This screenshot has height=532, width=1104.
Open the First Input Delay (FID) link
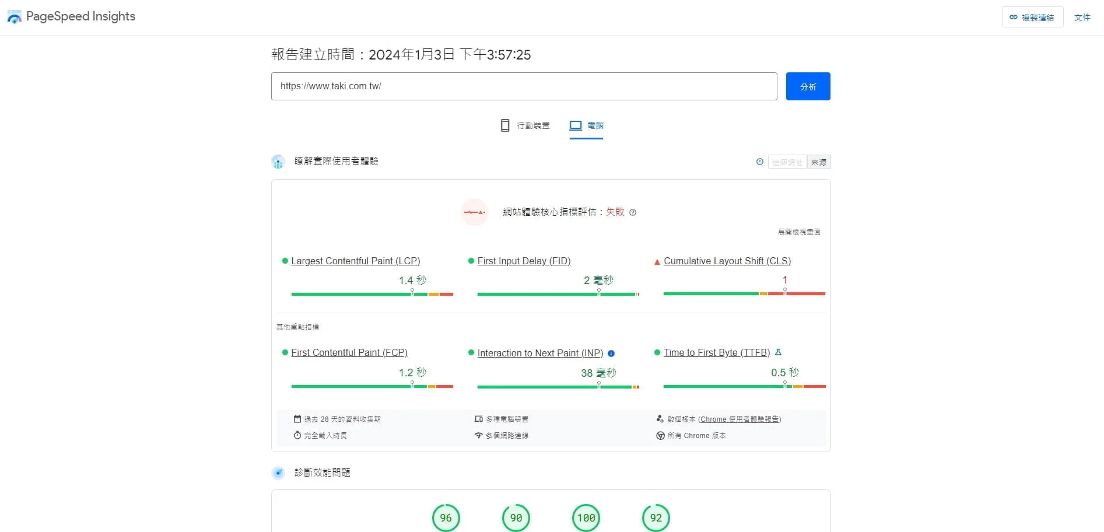(x=524, y=261)
